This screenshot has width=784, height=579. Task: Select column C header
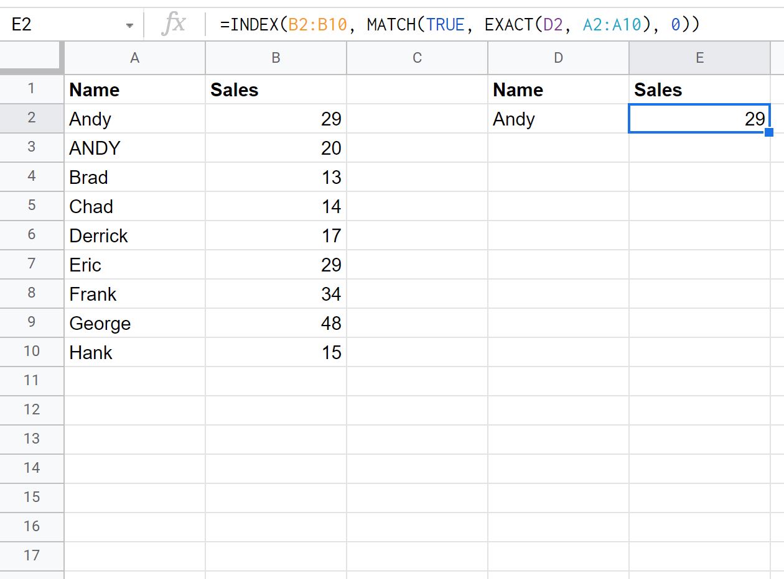[417, 58]
